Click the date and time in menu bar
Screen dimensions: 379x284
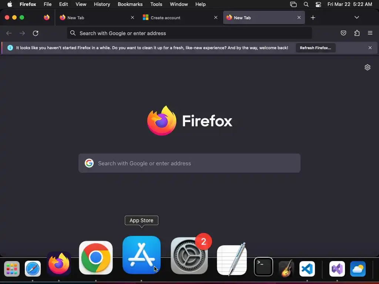pos(349,4)
